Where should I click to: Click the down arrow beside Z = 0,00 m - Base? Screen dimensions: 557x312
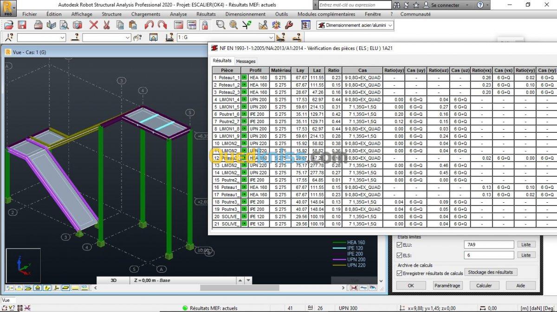[x=249, y=280]
